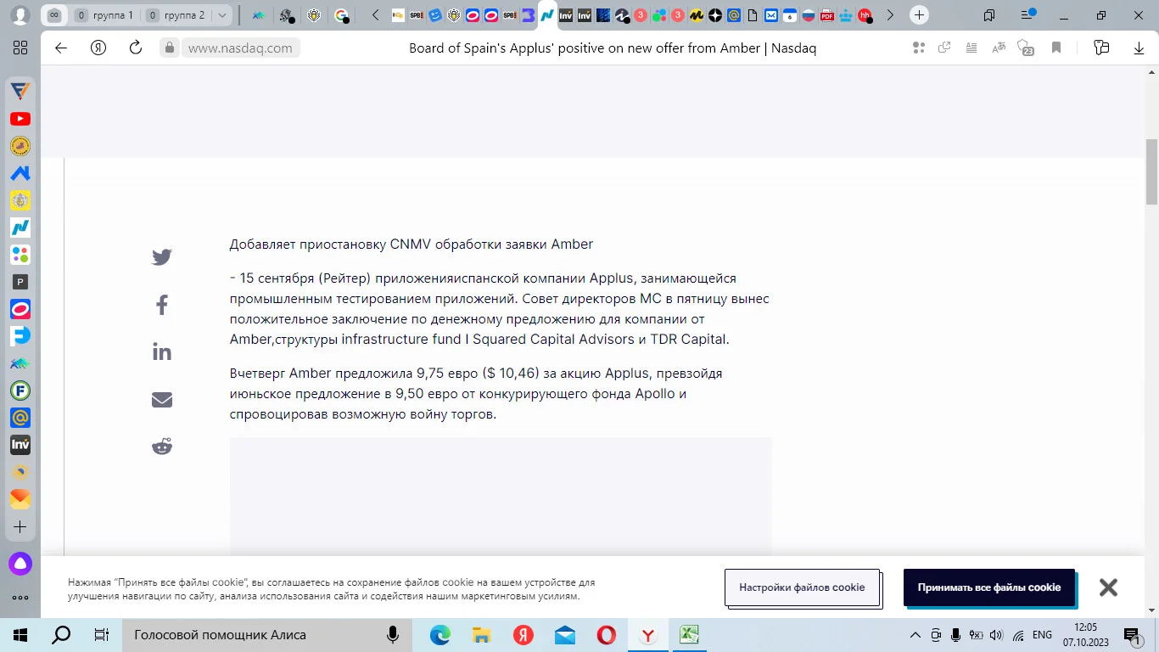This screenshot has width=1159, height=652.
Task: Click the www.nasdaq.com address field
Action: click(x=240, y=48)
